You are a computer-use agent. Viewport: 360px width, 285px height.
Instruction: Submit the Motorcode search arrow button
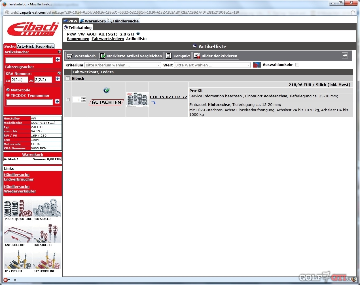pyautogui.click(x=57, y=102)
